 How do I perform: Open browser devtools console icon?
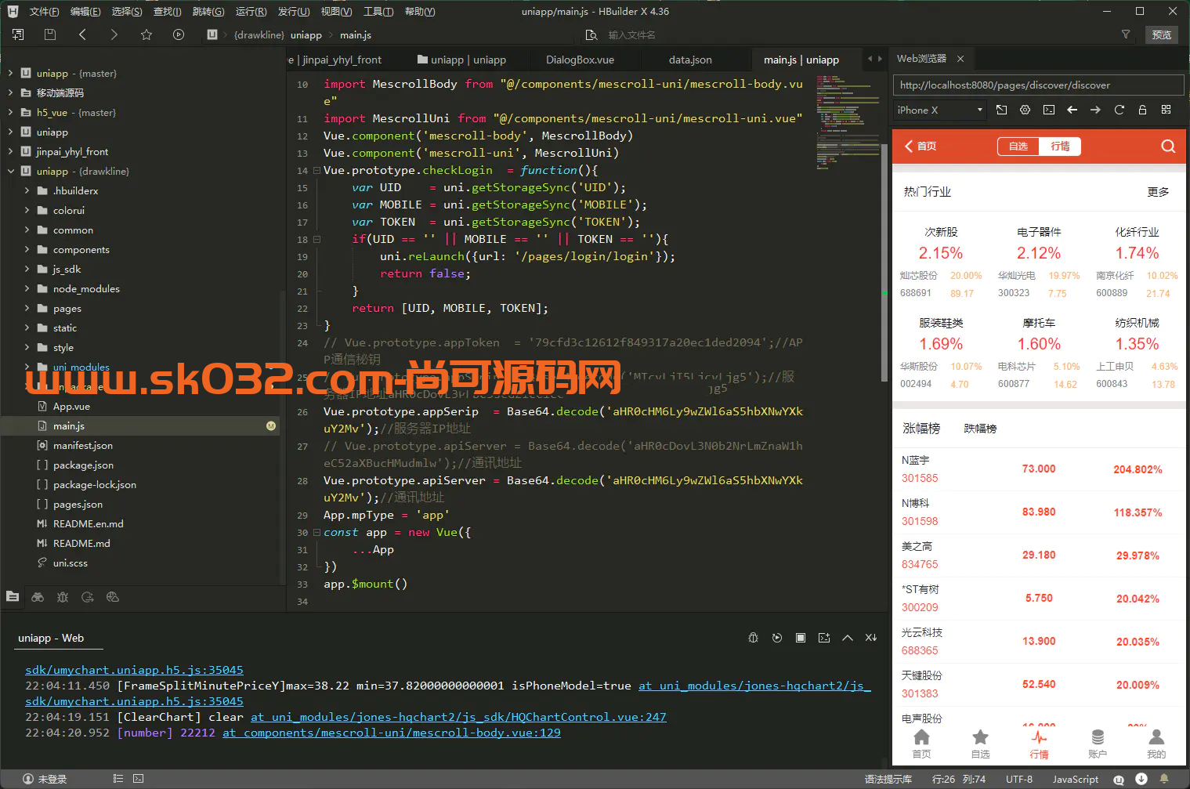(x=1048, y=110)
